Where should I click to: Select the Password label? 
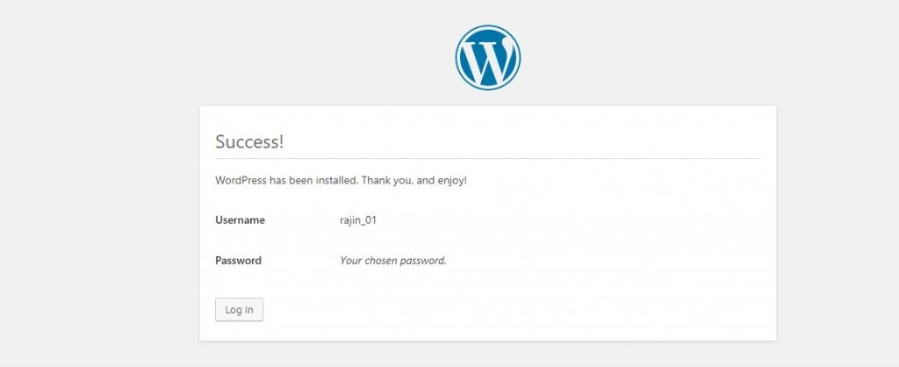[238, 261]
